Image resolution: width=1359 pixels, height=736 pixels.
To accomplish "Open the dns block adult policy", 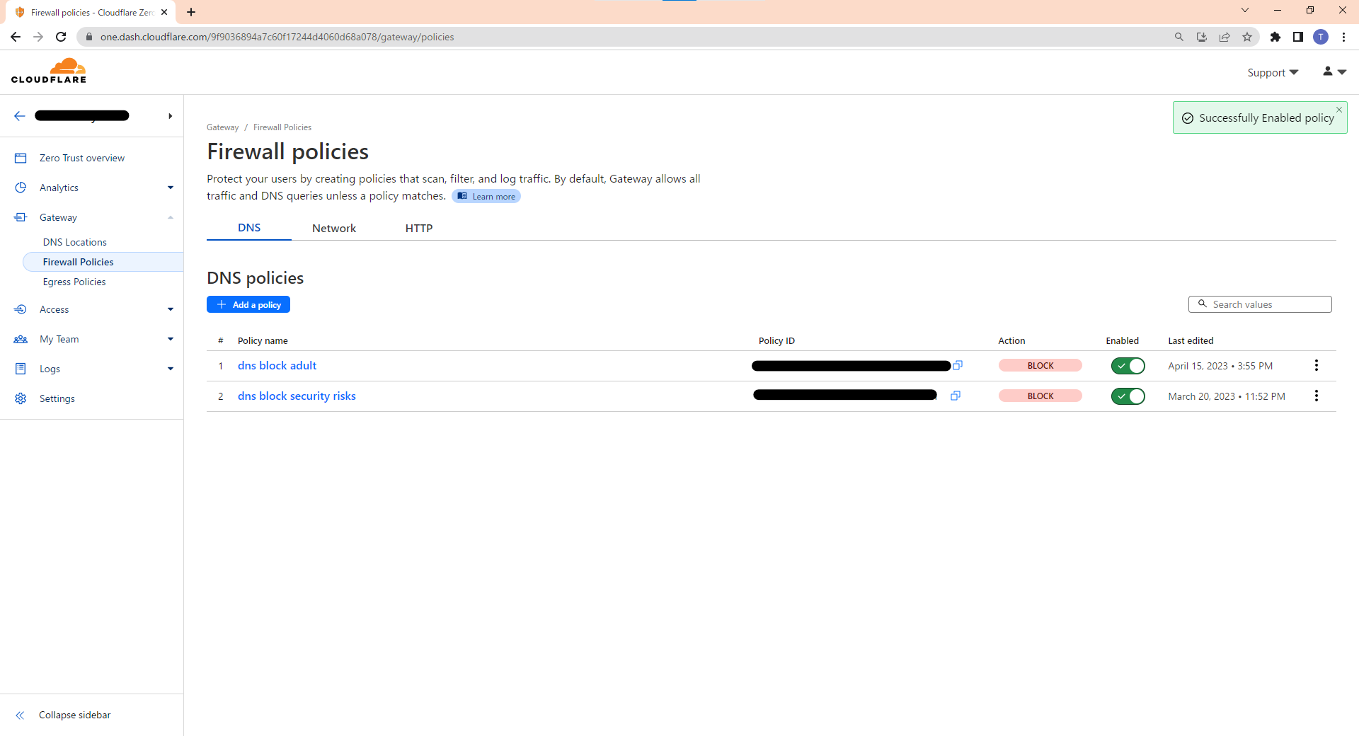I will click(x=277, y=365).
